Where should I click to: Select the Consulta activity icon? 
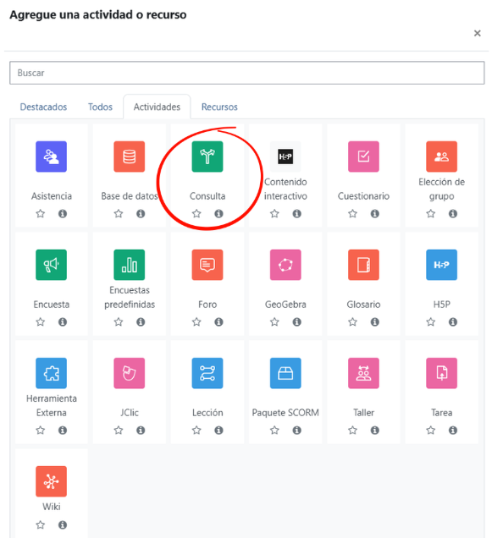[207, 156]
